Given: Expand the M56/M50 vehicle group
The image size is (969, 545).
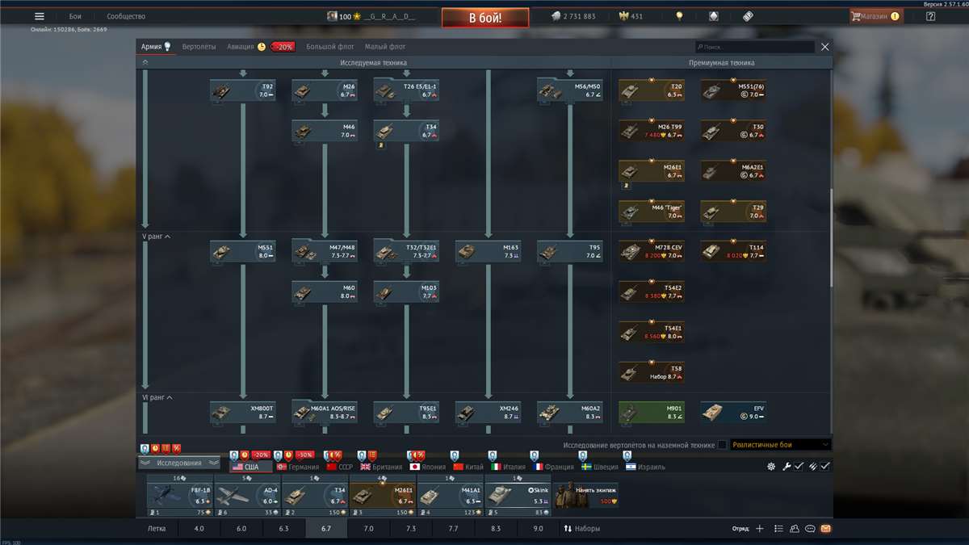Looking at the screenshot, I should coord(570,90).
